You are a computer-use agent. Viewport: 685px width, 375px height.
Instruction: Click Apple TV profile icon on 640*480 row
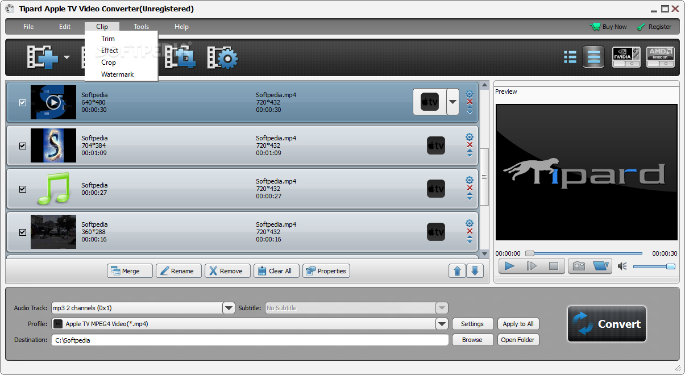[x=429, y=102]
